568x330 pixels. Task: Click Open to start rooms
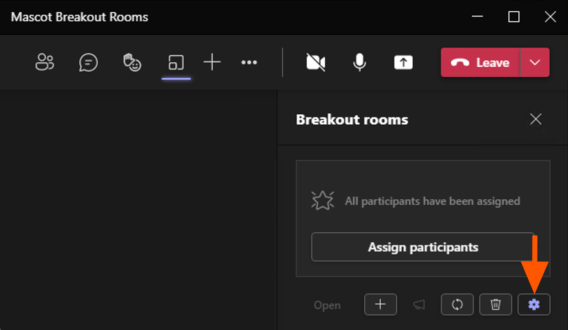327,305
